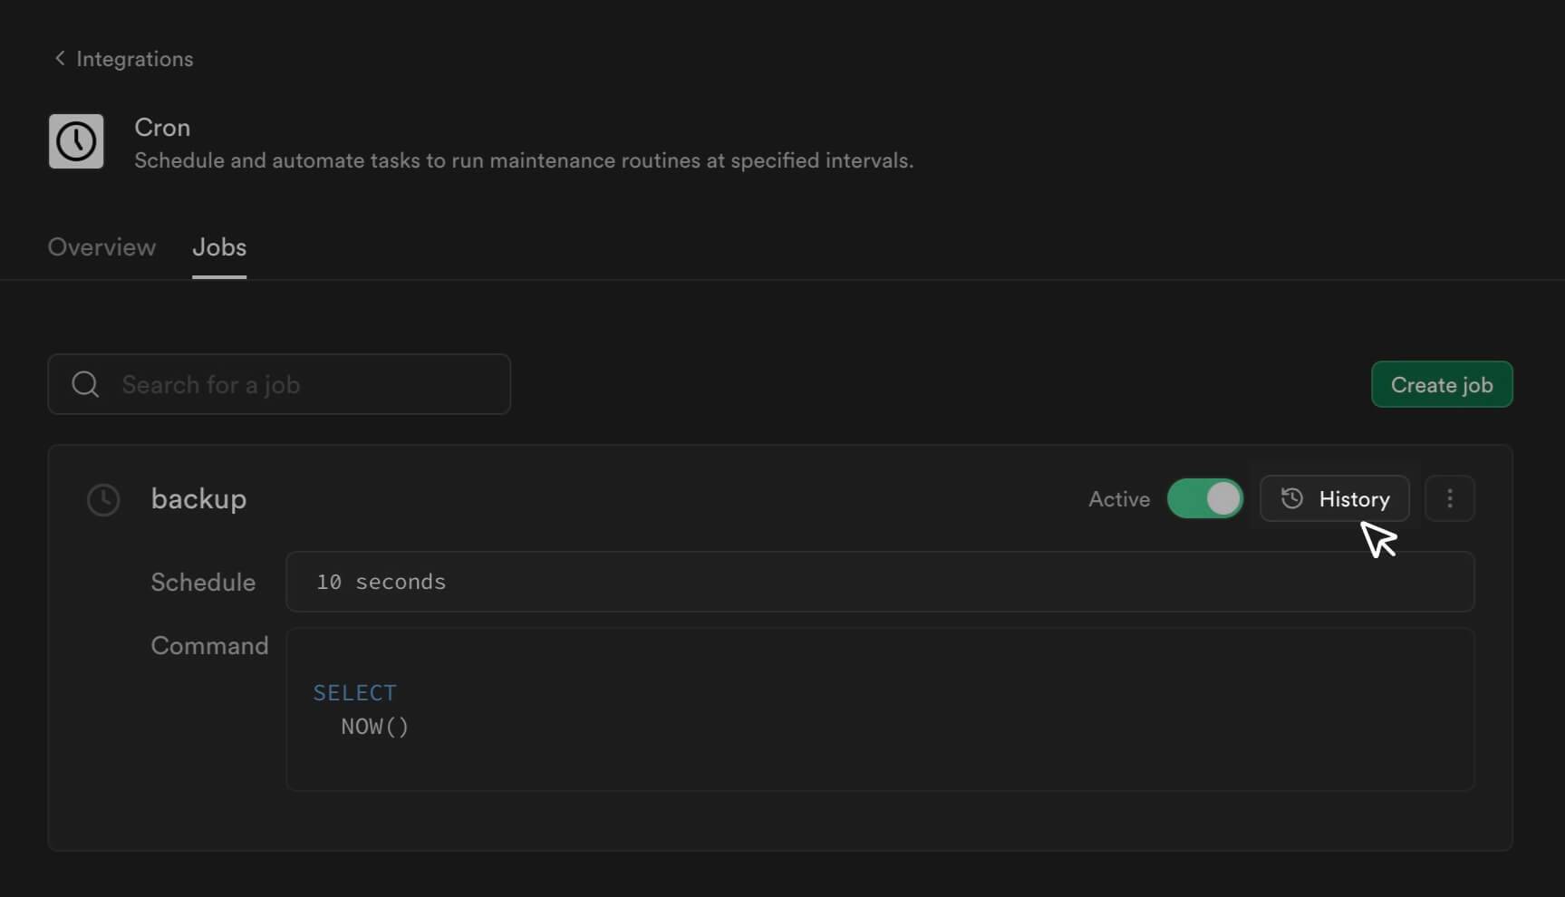The image size is (1565, 897).
Task: Switch to the Overview tab
Action: pyautogui.click(x=101, y=247)
